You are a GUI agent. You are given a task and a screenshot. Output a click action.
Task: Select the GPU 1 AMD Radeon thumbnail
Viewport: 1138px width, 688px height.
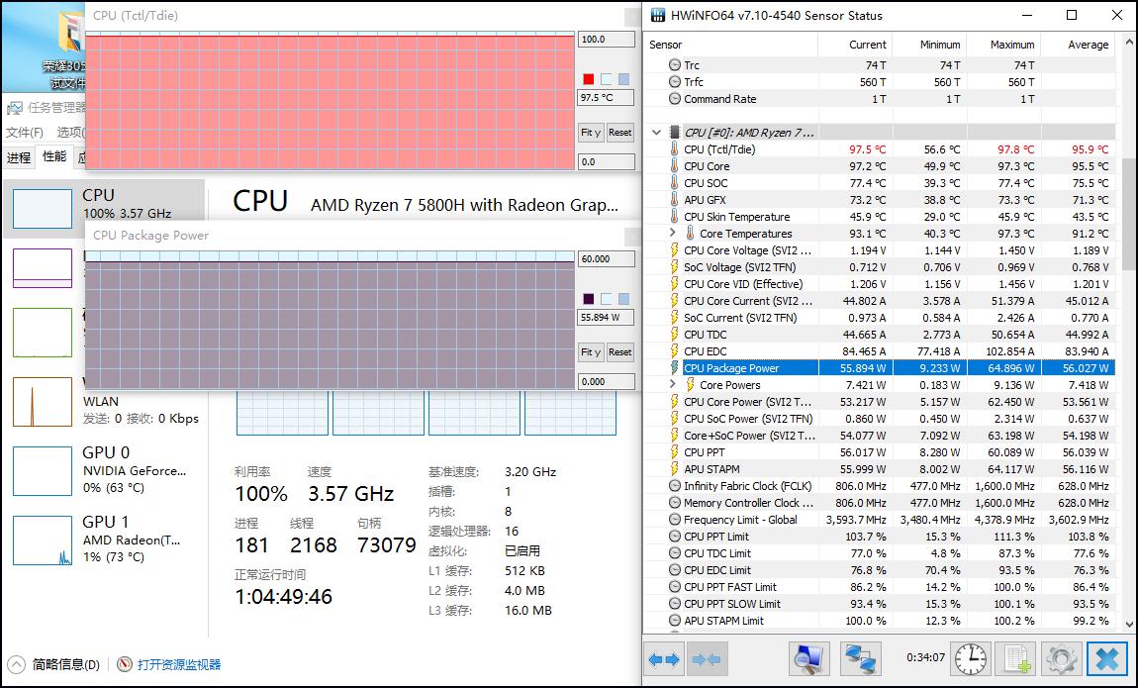click(43, 540)
